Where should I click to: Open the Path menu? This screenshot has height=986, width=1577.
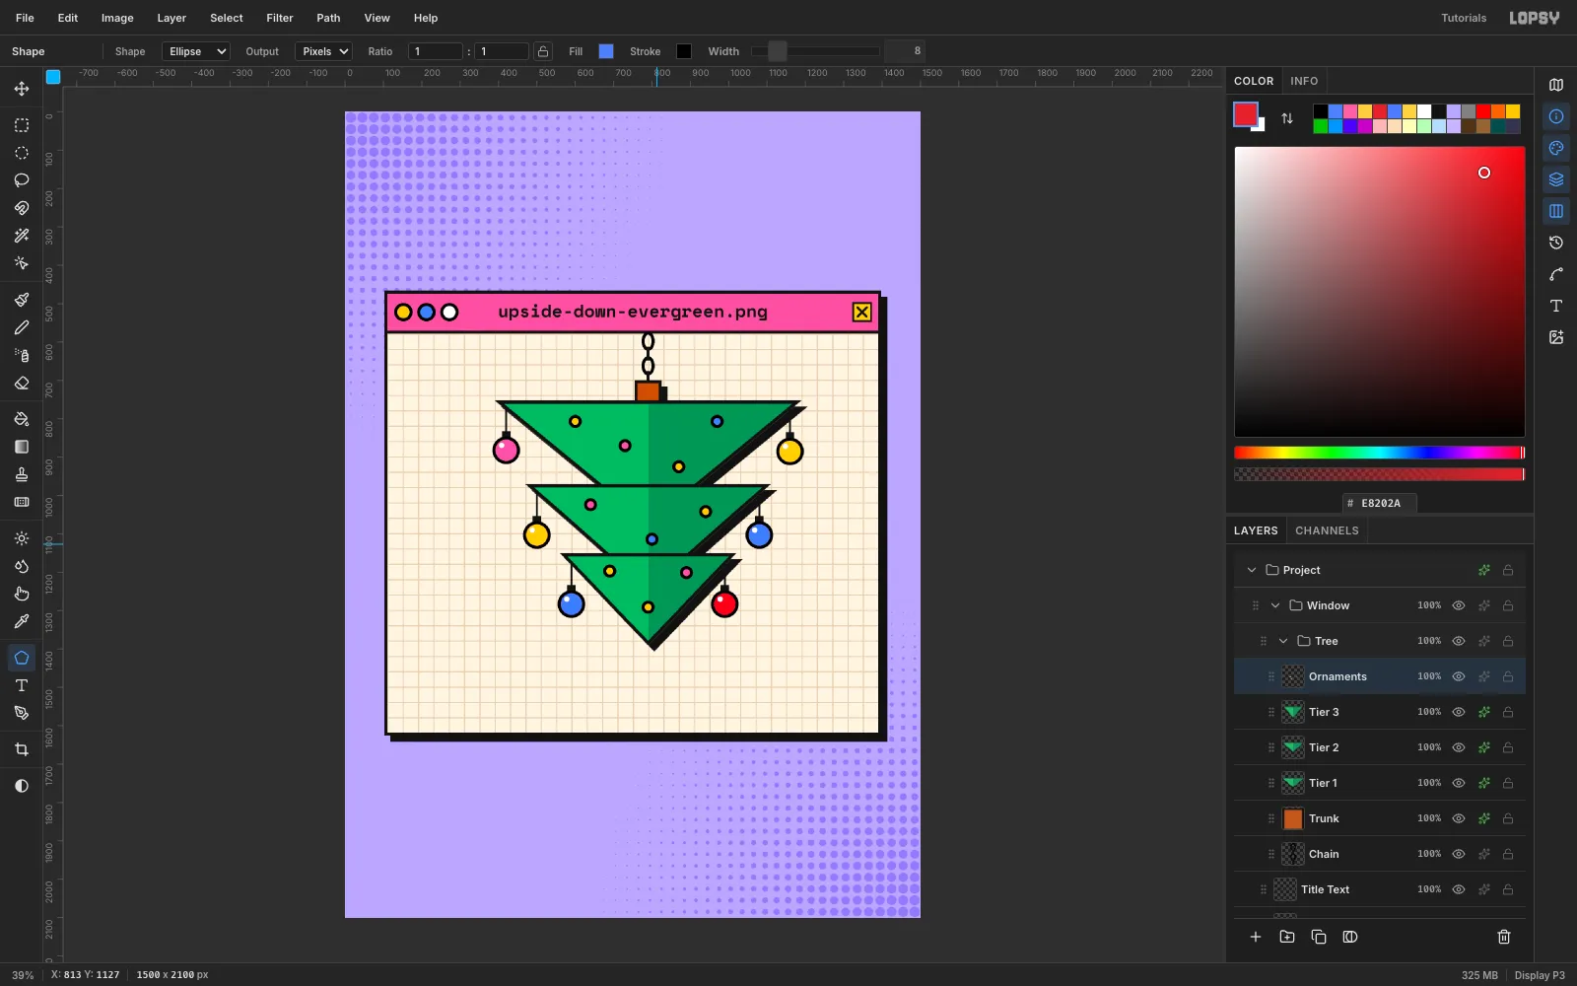click(328, 18)
